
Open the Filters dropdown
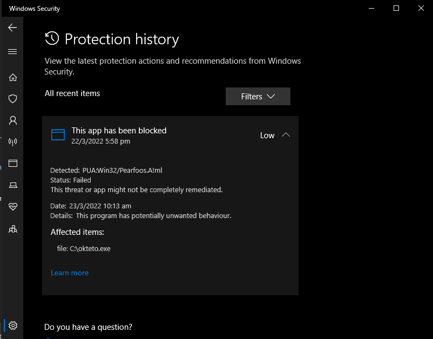click(x=258, y=97)
